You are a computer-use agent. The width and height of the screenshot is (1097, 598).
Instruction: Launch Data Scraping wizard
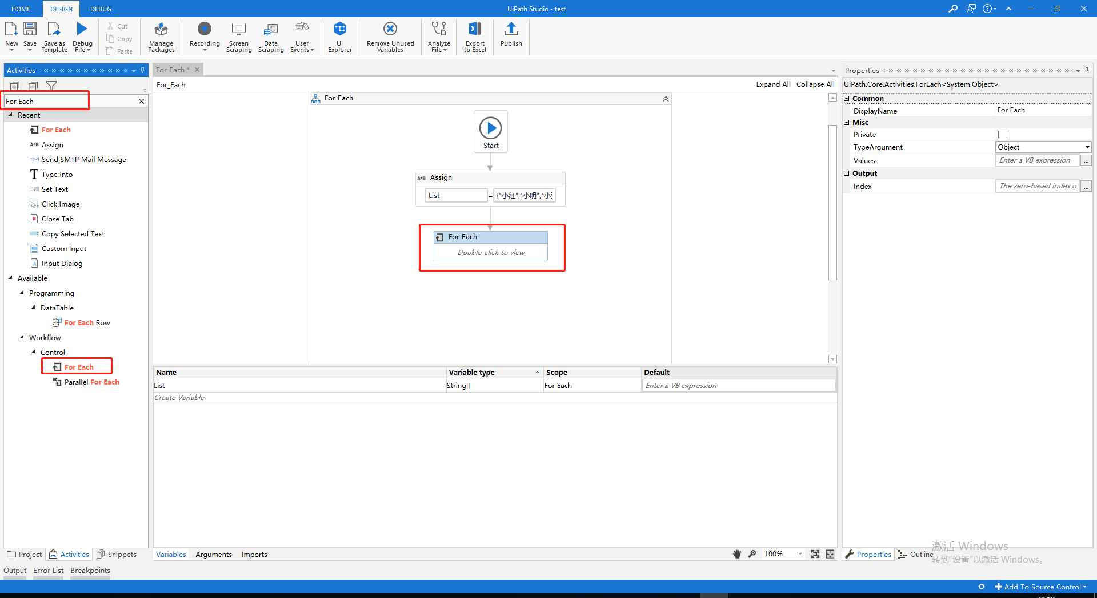[271, 37]
